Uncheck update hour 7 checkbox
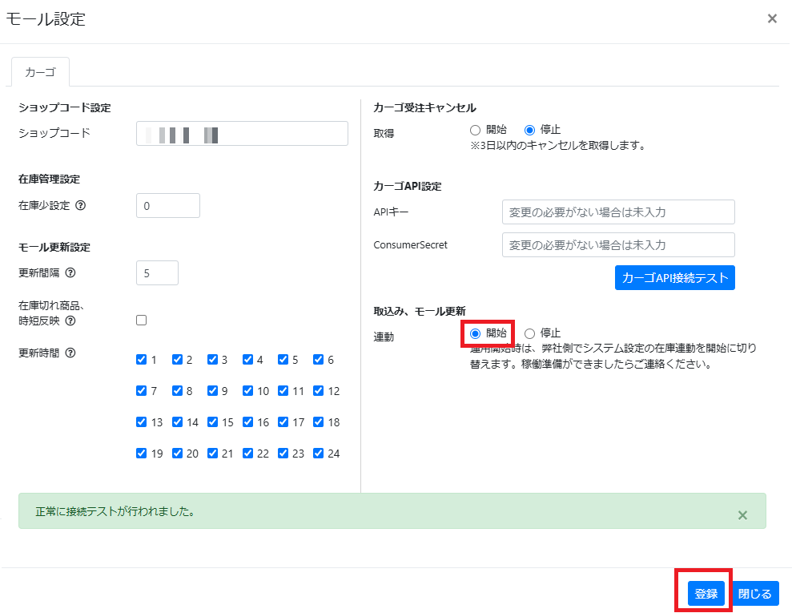The height and width of the screenshot is (613, 792). (x=142, y=391)
